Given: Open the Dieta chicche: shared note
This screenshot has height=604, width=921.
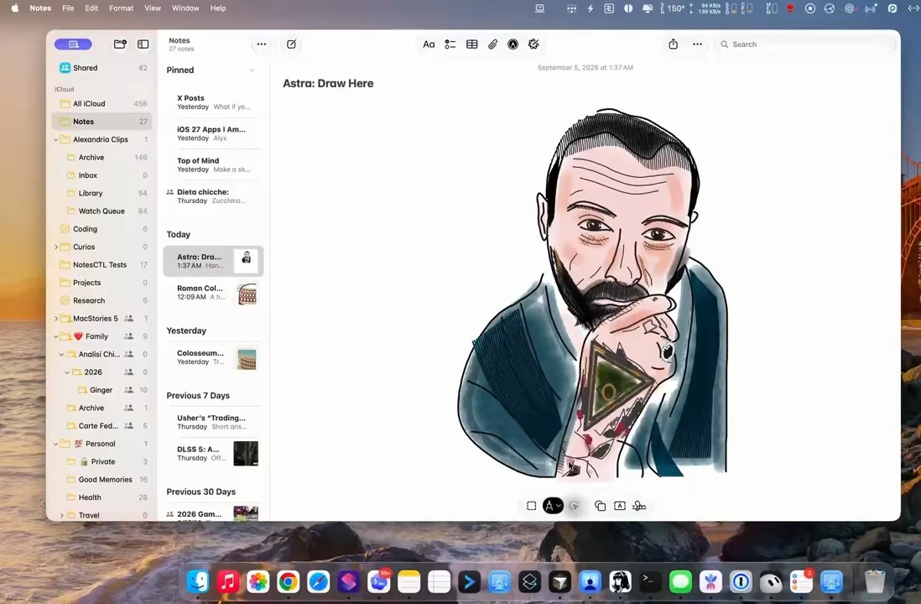Looking at the screenshot, I should tap(213, 196).
